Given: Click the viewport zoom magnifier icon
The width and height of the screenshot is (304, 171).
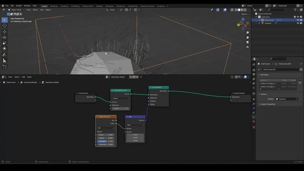Looking at the screenshot, I should point(247,33).
